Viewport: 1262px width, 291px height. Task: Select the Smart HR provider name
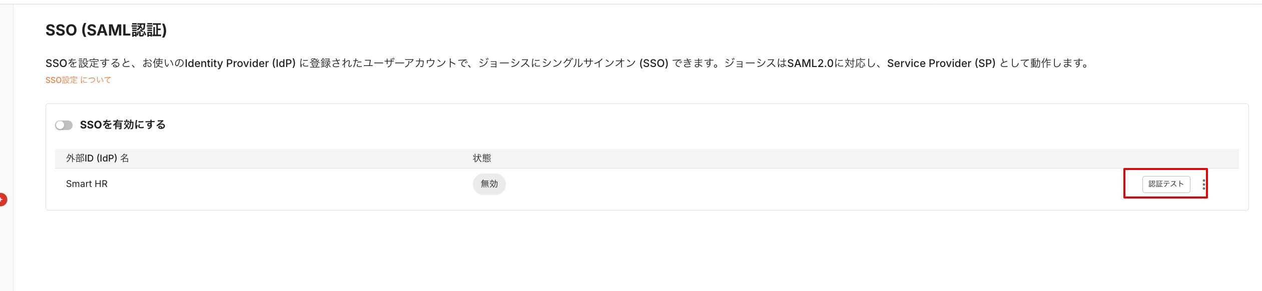(x=87, y=184)
